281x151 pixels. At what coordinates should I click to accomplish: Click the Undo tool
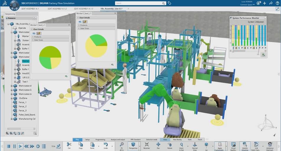tap(106, 145)
